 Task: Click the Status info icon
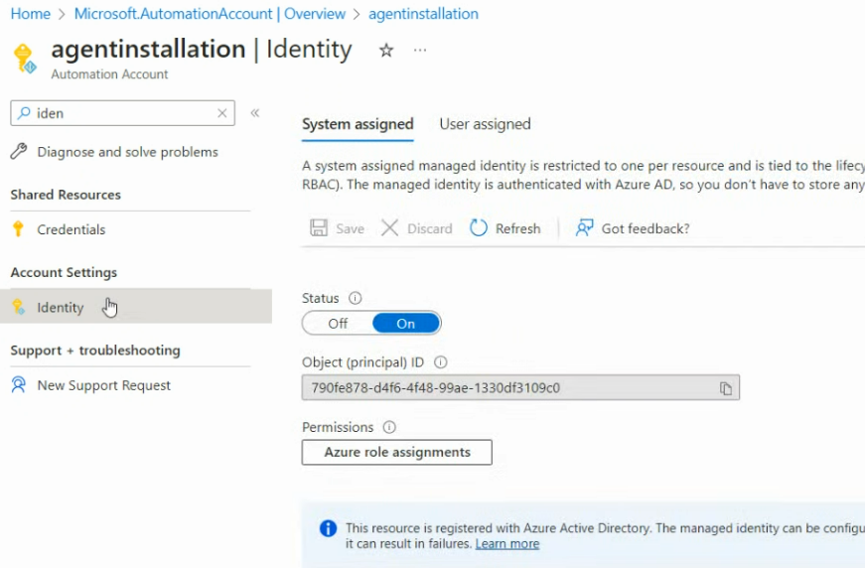coord(356,298)
